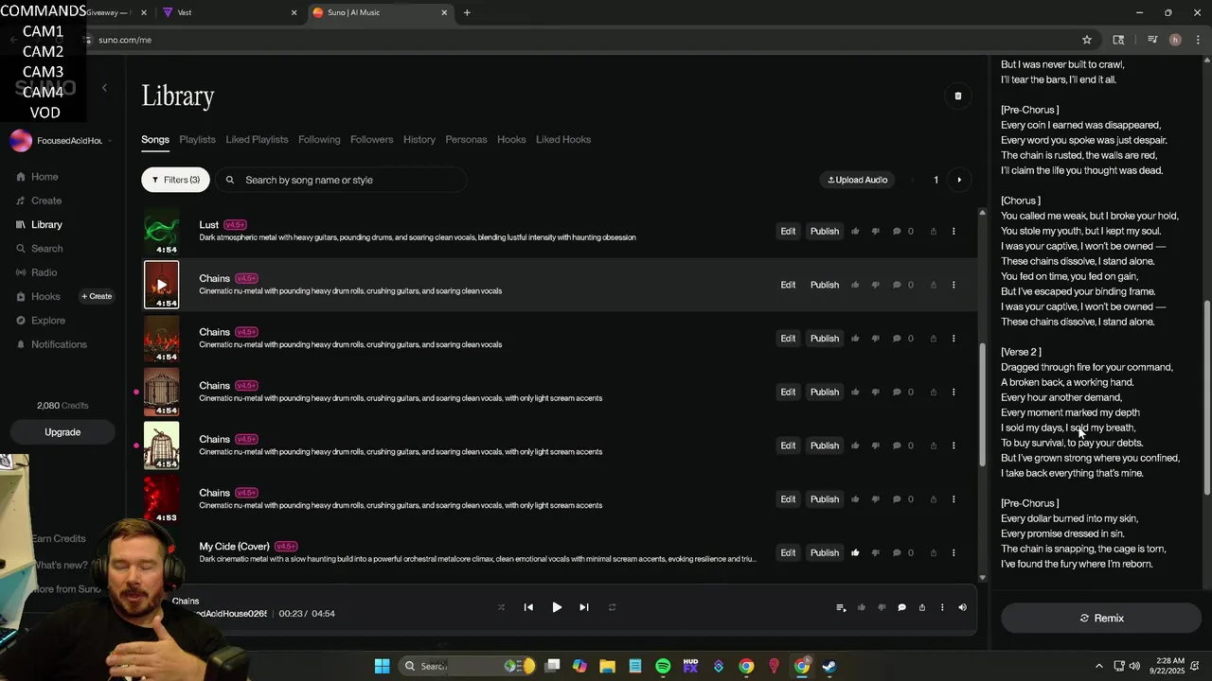Open comments on the Lust song row
The image size is (1212, 681).
coord(897,231)
